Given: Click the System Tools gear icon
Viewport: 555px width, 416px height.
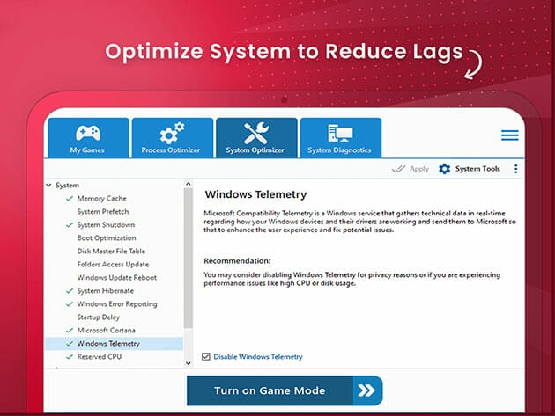Looking at the screenshot, I should pos(444,169).
